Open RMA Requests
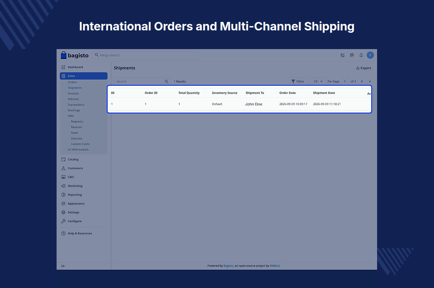The height and width of the screenshot is (288, 434). tap(77, 122)
